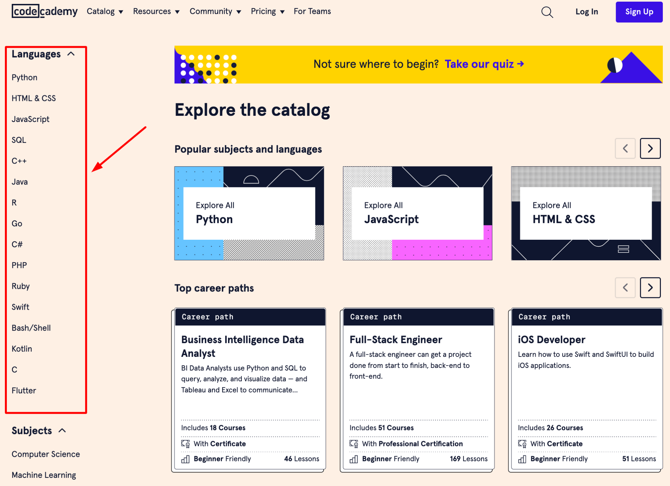This screenshot has height=486, width=670.
Task: Open the Explore All JavaScript card
Action: tap(417, 213)
